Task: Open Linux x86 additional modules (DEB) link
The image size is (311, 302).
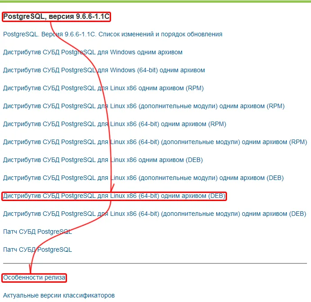Action: (x=143, y=178)
